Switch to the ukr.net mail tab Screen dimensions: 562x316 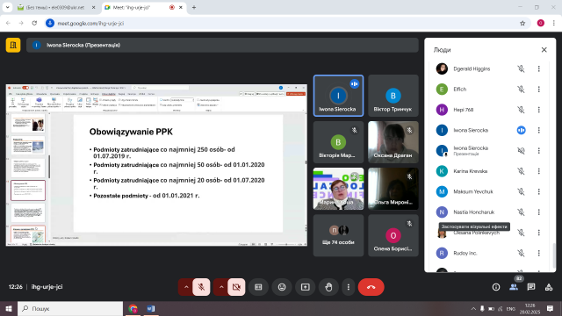56,7
